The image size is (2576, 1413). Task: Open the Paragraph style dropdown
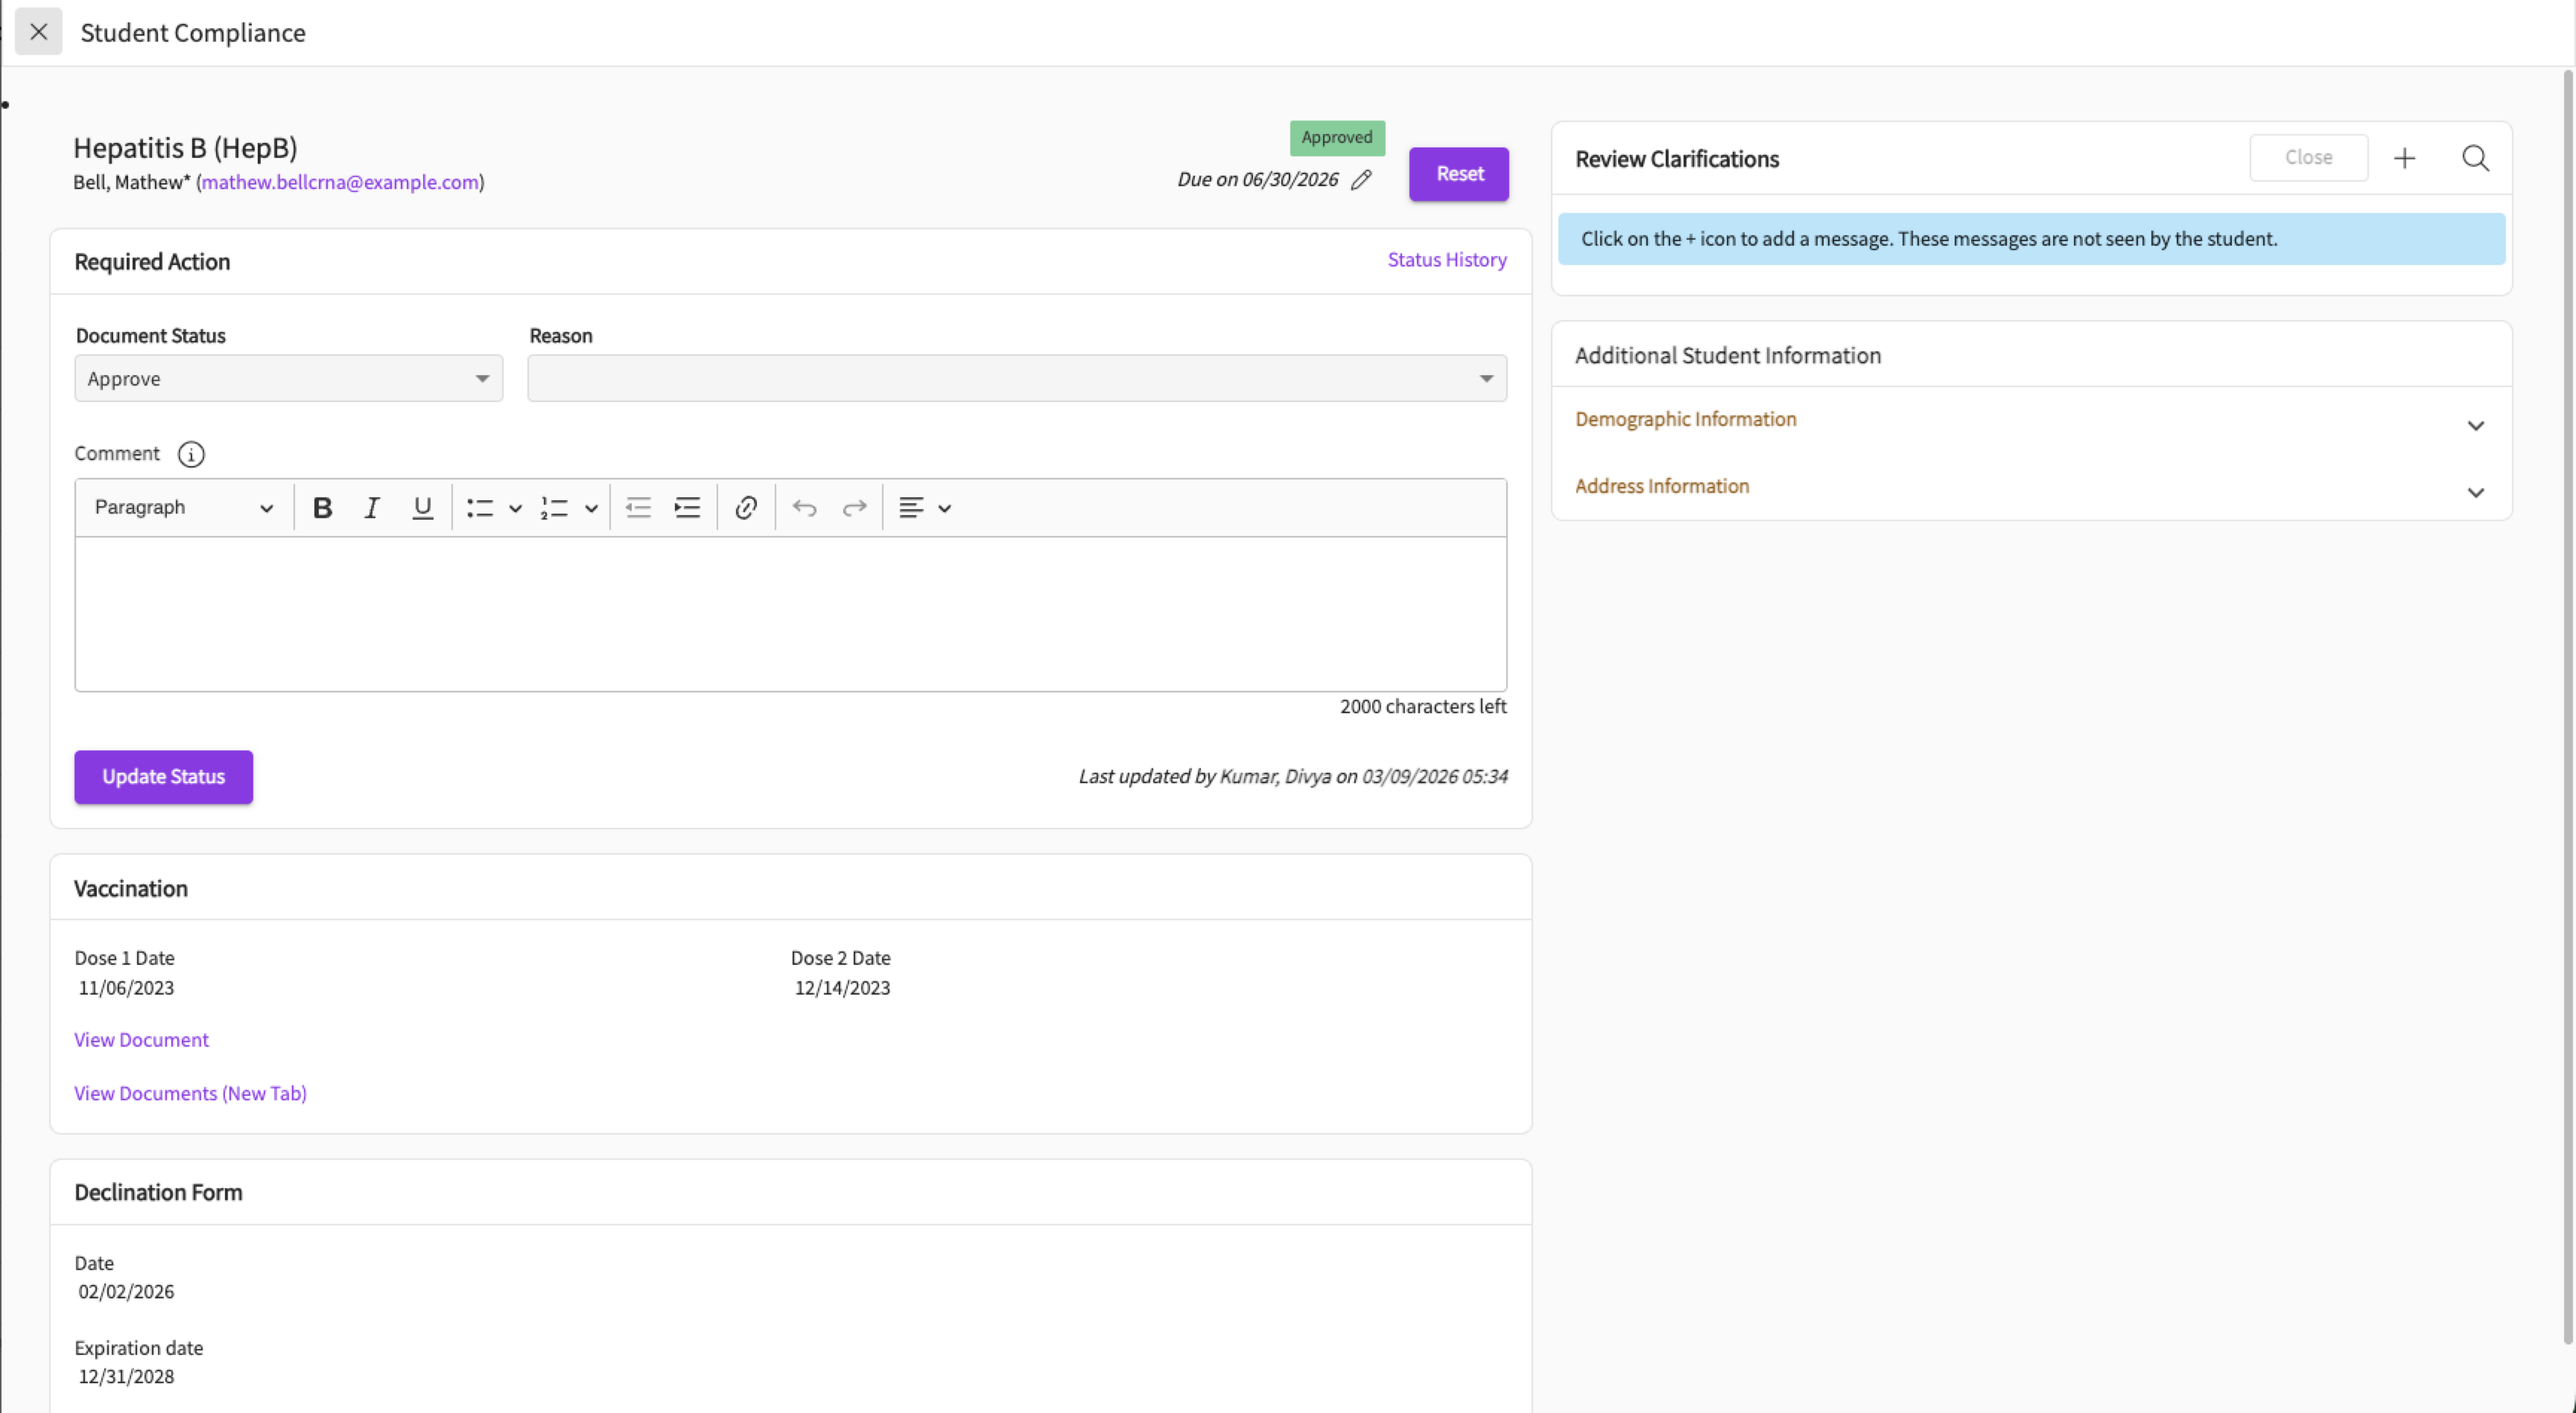(183, 508)
